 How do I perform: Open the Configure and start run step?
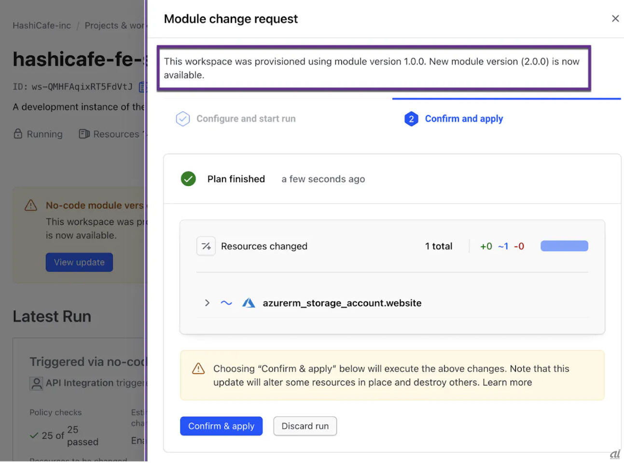tap(246, 119)
